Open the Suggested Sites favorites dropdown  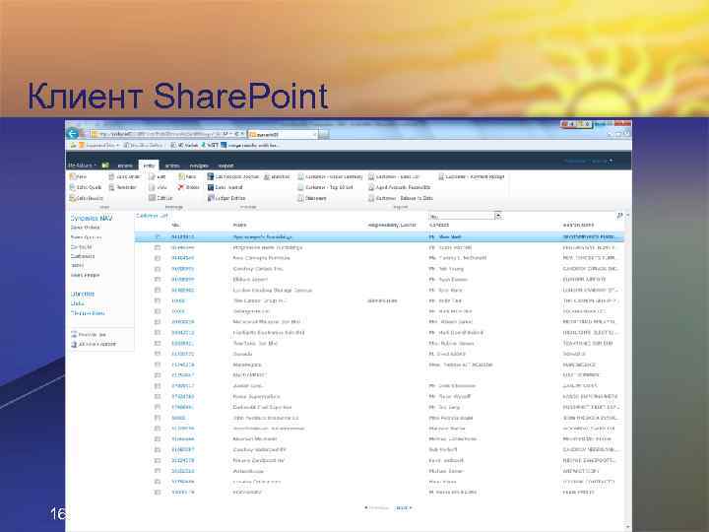click(x=99, y=145)
